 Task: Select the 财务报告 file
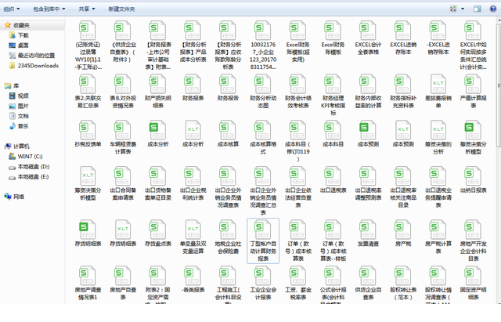[x=228, y=88]
